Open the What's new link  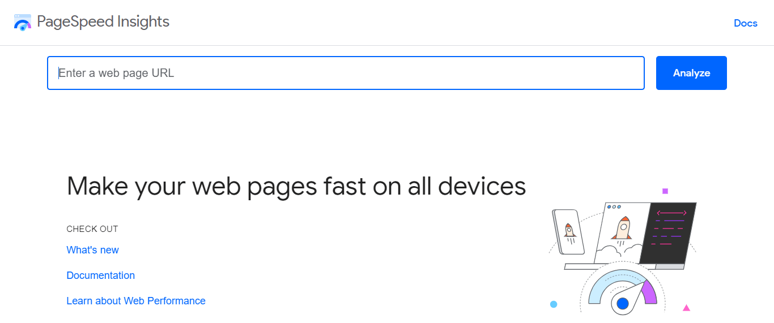tap(93, 250)
